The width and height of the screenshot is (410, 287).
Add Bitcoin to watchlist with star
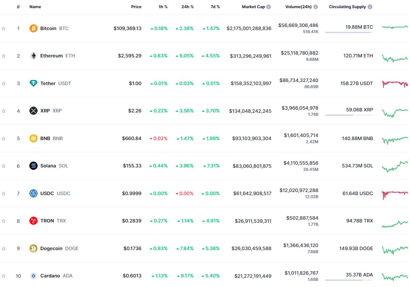click(3, 28)
